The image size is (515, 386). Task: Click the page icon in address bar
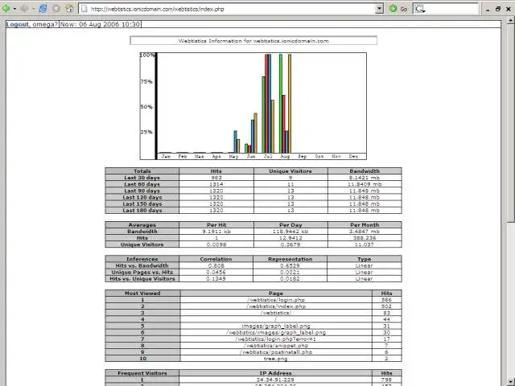84,9
